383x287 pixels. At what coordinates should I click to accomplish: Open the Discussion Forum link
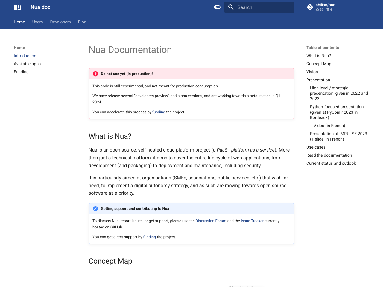tap(211, 221)
